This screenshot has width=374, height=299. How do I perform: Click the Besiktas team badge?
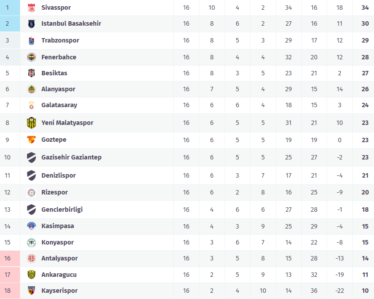[x=31, y=73]
